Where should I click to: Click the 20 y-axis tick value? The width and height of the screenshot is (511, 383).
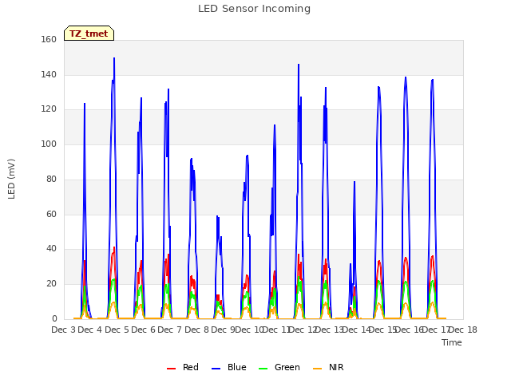(51, 284)
